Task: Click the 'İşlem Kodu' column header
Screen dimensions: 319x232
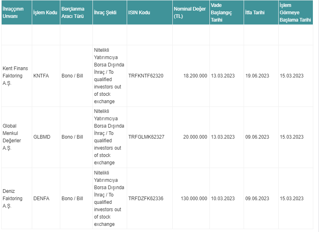Action: (x=45, y=12)
